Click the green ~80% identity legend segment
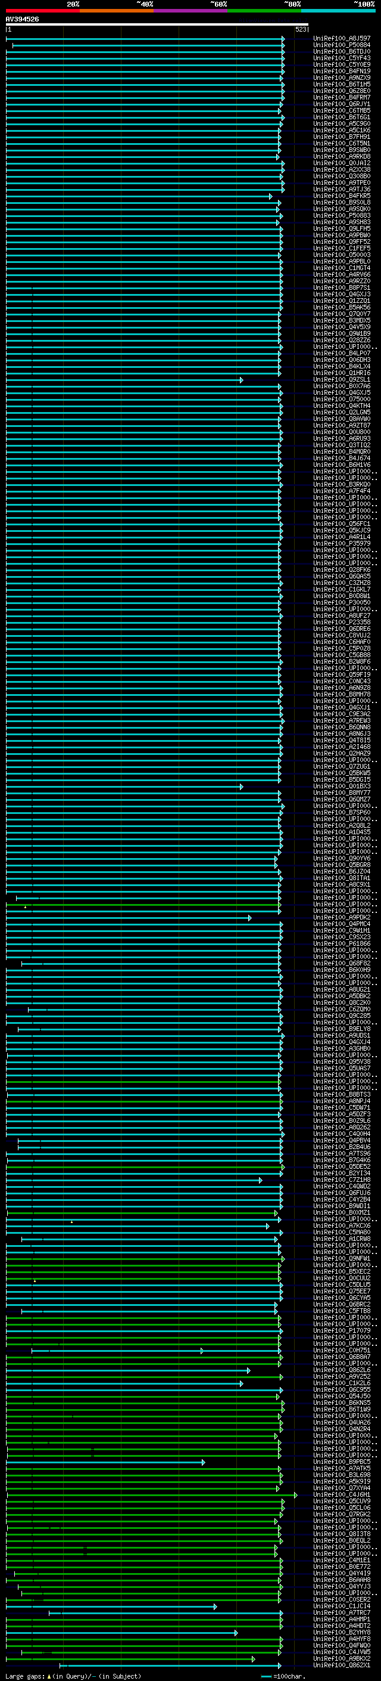Viewport: 381px width, 1681px height. coord(264,11)
